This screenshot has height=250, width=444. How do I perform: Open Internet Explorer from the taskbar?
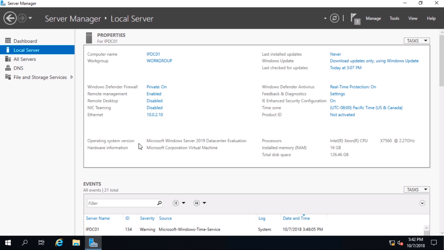coord(59,243)
